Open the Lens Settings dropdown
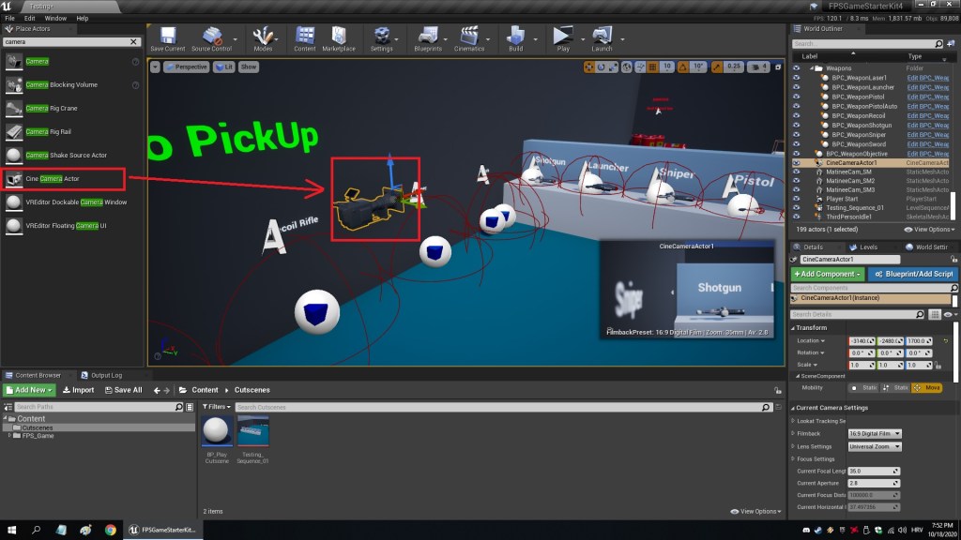The width and height of the screenshot is (961, 540). pos(875,446)
